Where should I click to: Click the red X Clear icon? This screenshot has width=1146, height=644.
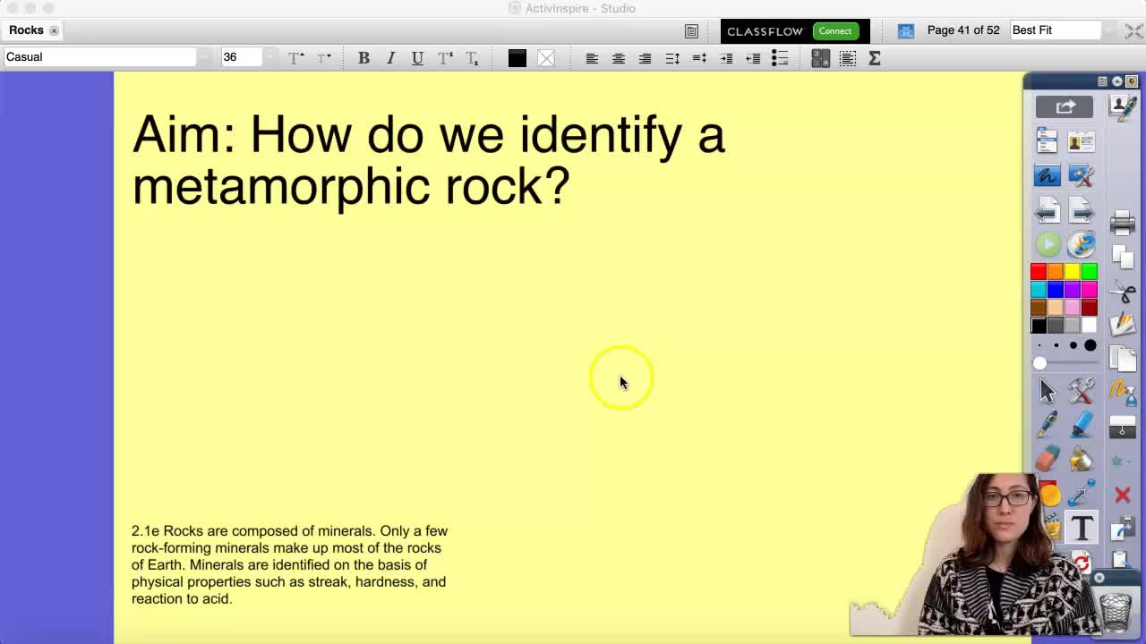click(x=1123, y=495)
